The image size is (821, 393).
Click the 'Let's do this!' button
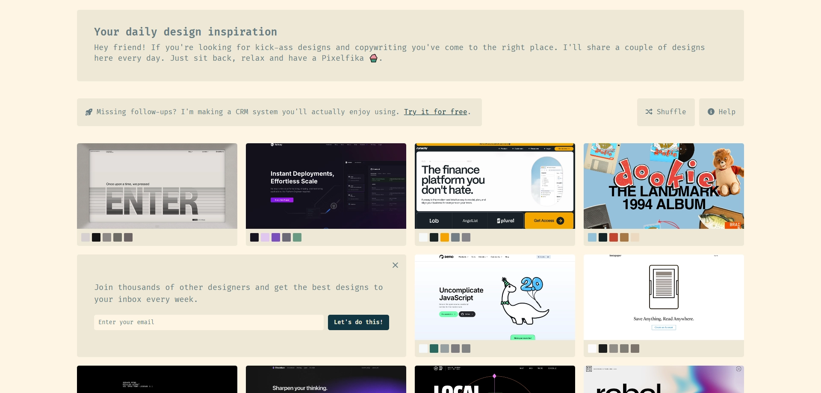coord(358,322)
